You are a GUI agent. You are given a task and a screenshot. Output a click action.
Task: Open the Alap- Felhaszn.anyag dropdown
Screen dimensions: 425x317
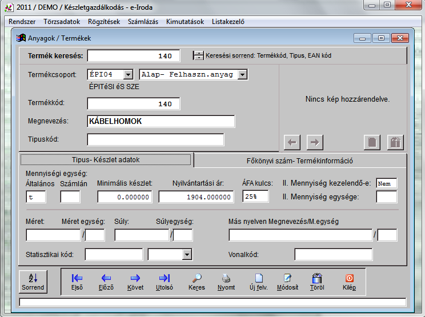(242, 75)
